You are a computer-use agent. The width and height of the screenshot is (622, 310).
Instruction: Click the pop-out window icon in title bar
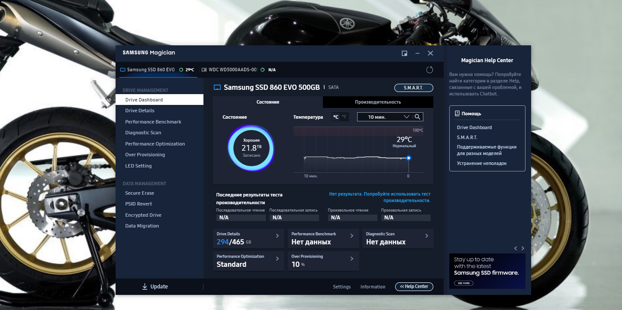(x=404, y=53)
